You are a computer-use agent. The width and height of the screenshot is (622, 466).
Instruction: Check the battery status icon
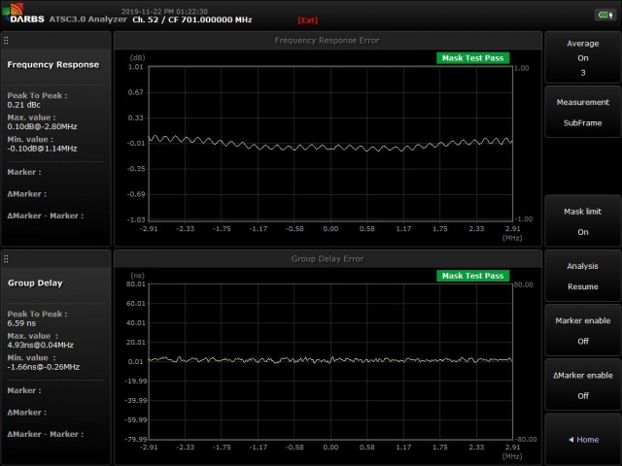605,16
